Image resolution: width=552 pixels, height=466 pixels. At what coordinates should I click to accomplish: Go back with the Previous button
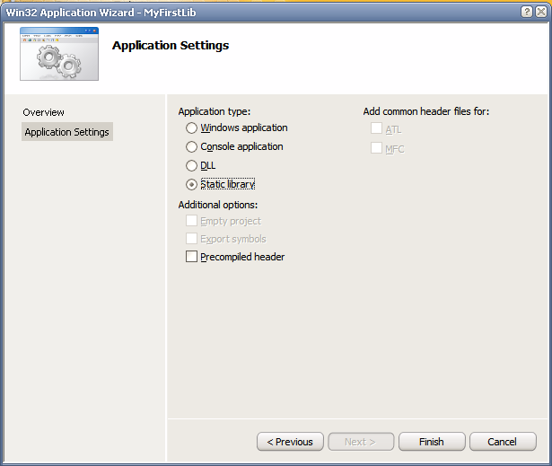pyautogui.click(x=290, y=442)
